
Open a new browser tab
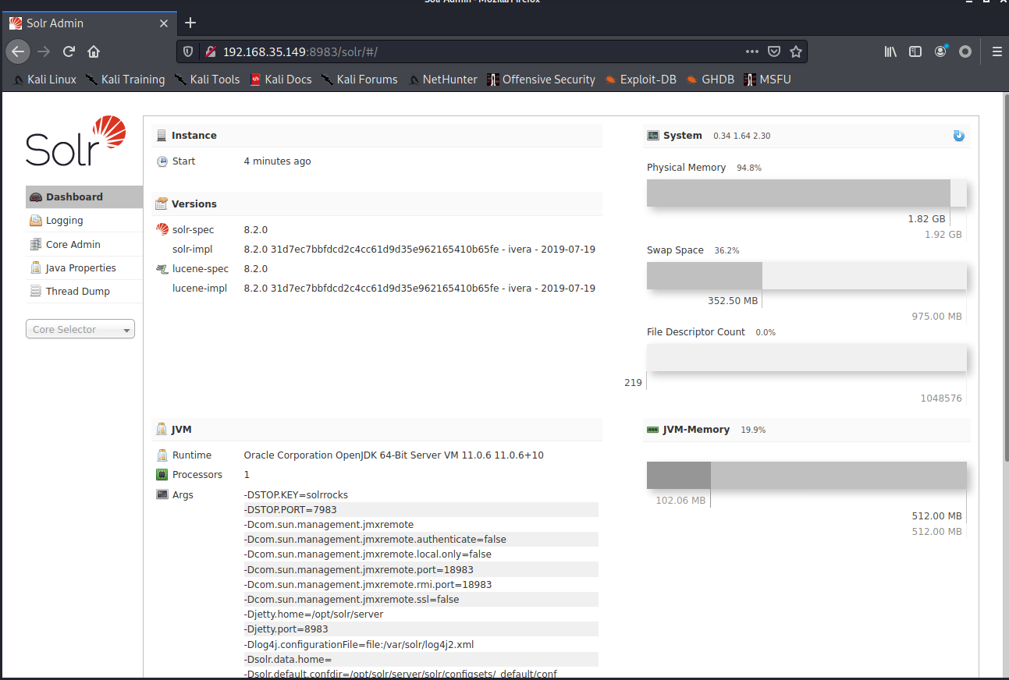190,23
